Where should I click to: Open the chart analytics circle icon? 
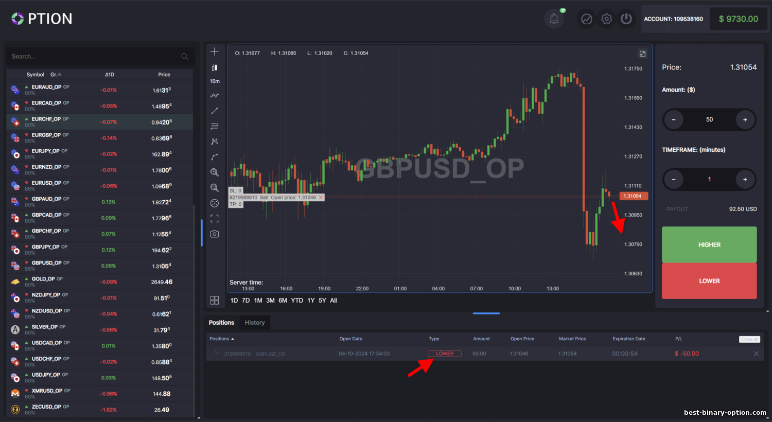(586, 19)
